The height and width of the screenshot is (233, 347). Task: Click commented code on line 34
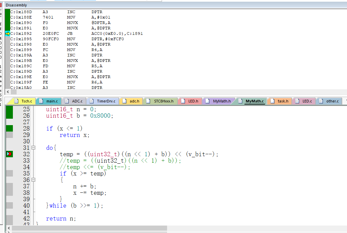(x=95, y=167)
